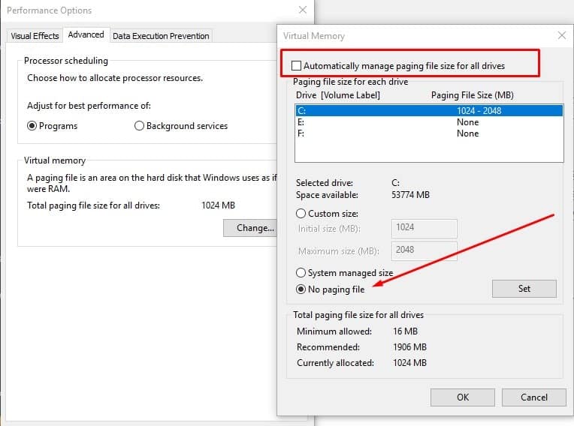Close the Virtual Memory dialog
Screen dimensions: 574x426
point(561,35)
